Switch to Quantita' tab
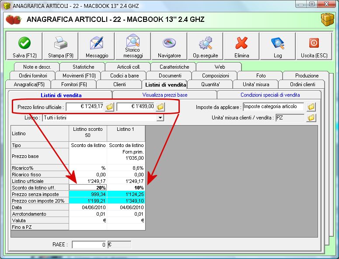339x259 pixels. (210, 84)
